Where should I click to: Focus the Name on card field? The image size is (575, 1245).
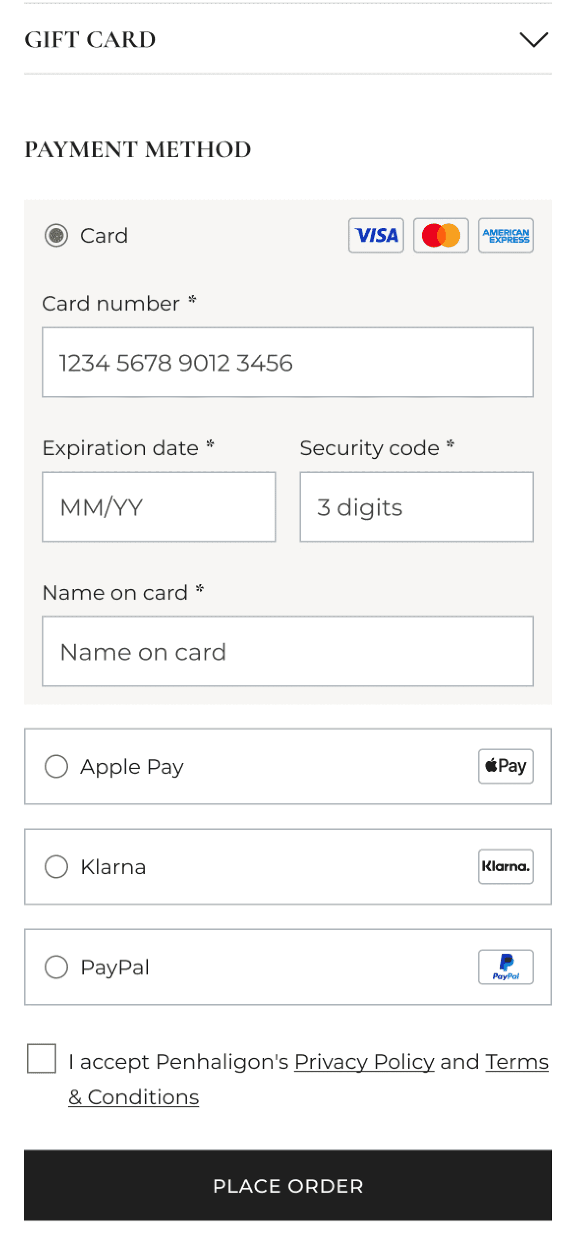[288, 651]
